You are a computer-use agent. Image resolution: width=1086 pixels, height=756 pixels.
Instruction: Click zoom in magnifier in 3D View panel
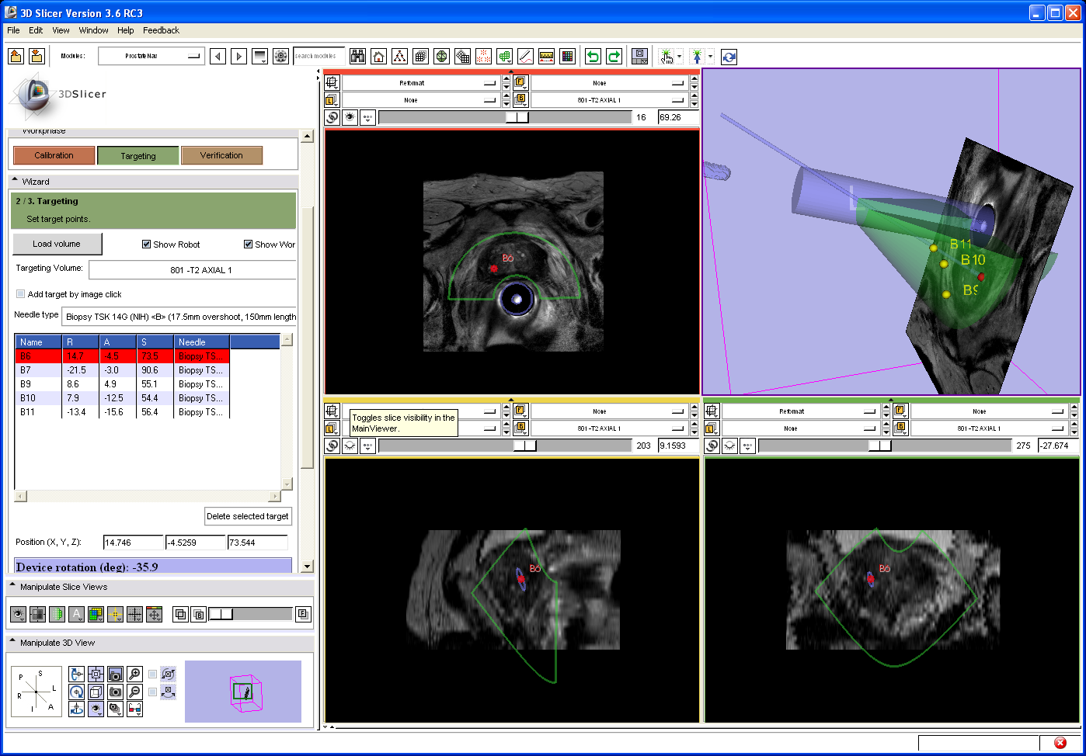point(134,675)
